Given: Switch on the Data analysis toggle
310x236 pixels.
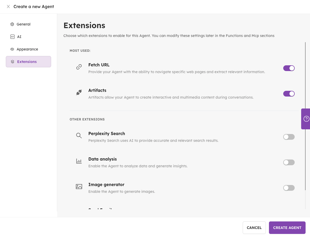Looking at the screenshot, I should [x=289, y=162].
